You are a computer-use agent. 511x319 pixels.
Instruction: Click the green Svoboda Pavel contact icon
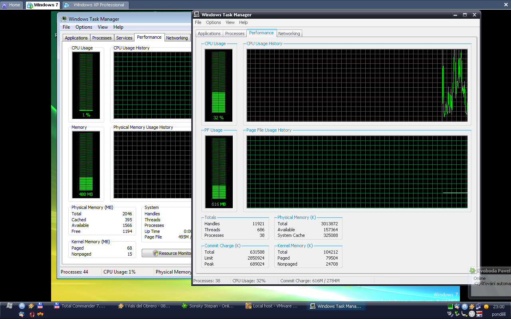click(x=473, y=271)
